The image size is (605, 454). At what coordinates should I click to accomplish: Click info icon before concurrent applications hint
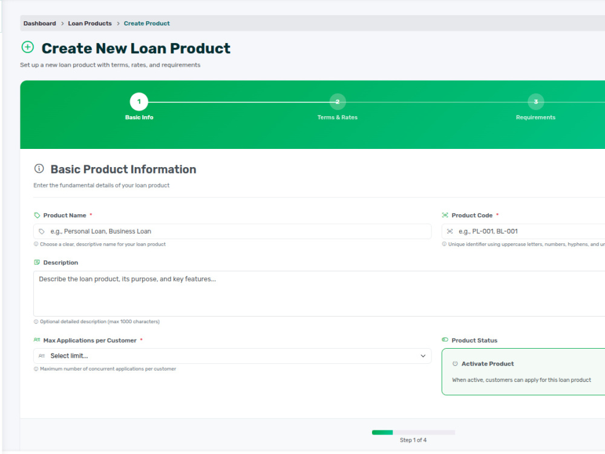point(36,369)
